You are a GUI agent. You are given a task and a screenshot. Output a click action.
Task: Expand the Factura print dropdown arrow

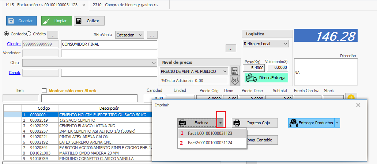(220, 123)
